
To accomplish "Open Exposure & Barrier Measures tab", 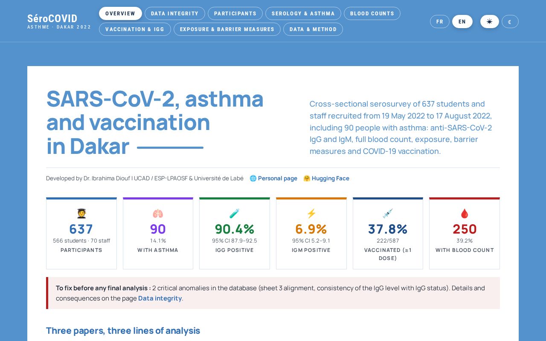I will [x=227, y=29].
